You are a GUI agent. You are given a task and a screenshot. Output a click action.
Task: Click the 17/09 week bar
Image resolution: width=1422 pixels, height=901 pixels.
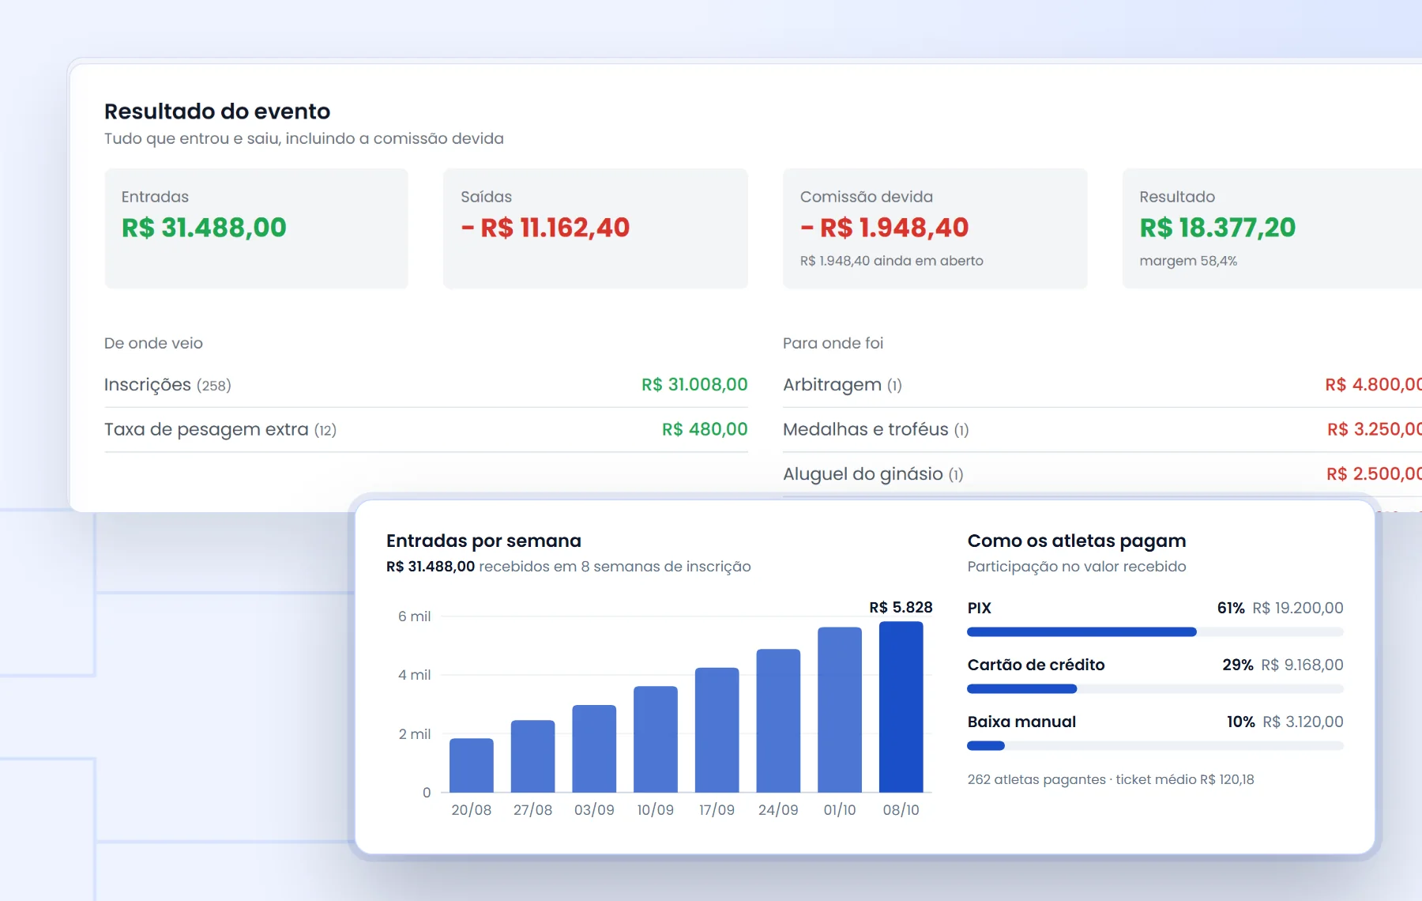pyautogui.click(x=717, y=729)
